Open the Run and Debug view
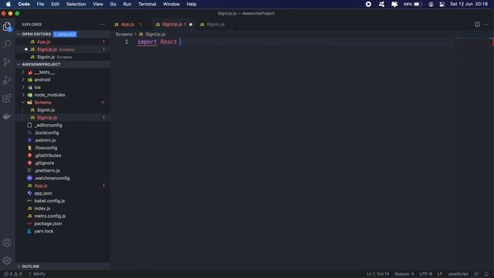 (7, 80)
